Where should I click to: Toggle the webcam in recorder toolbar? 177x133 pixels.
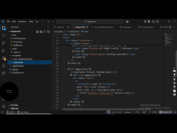[175, 87]
